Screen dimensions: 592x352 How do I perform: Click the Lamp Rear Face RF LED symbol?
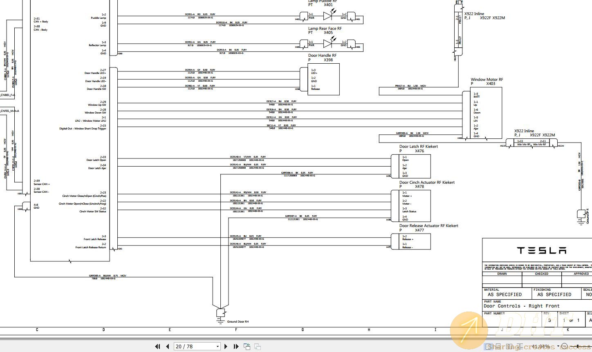coord(330,43)
